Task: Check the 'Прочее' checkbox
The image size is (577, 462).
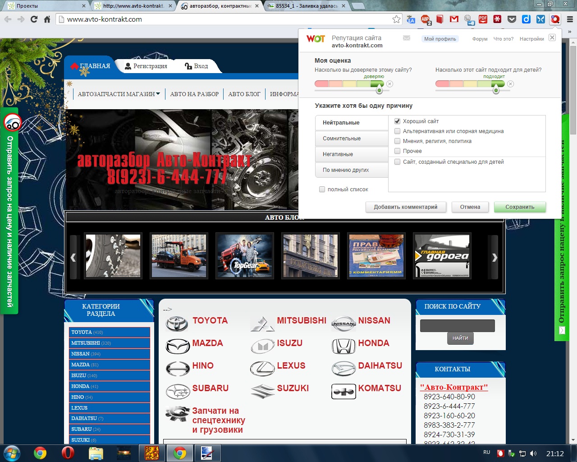Action: 397,151
